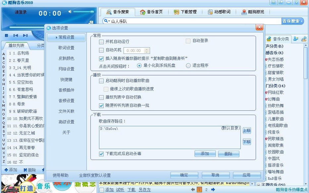Confirm settings with the 确定 button
Viewport: 309px width, 193px height.
pyautogui.click(x=184, y=175)
